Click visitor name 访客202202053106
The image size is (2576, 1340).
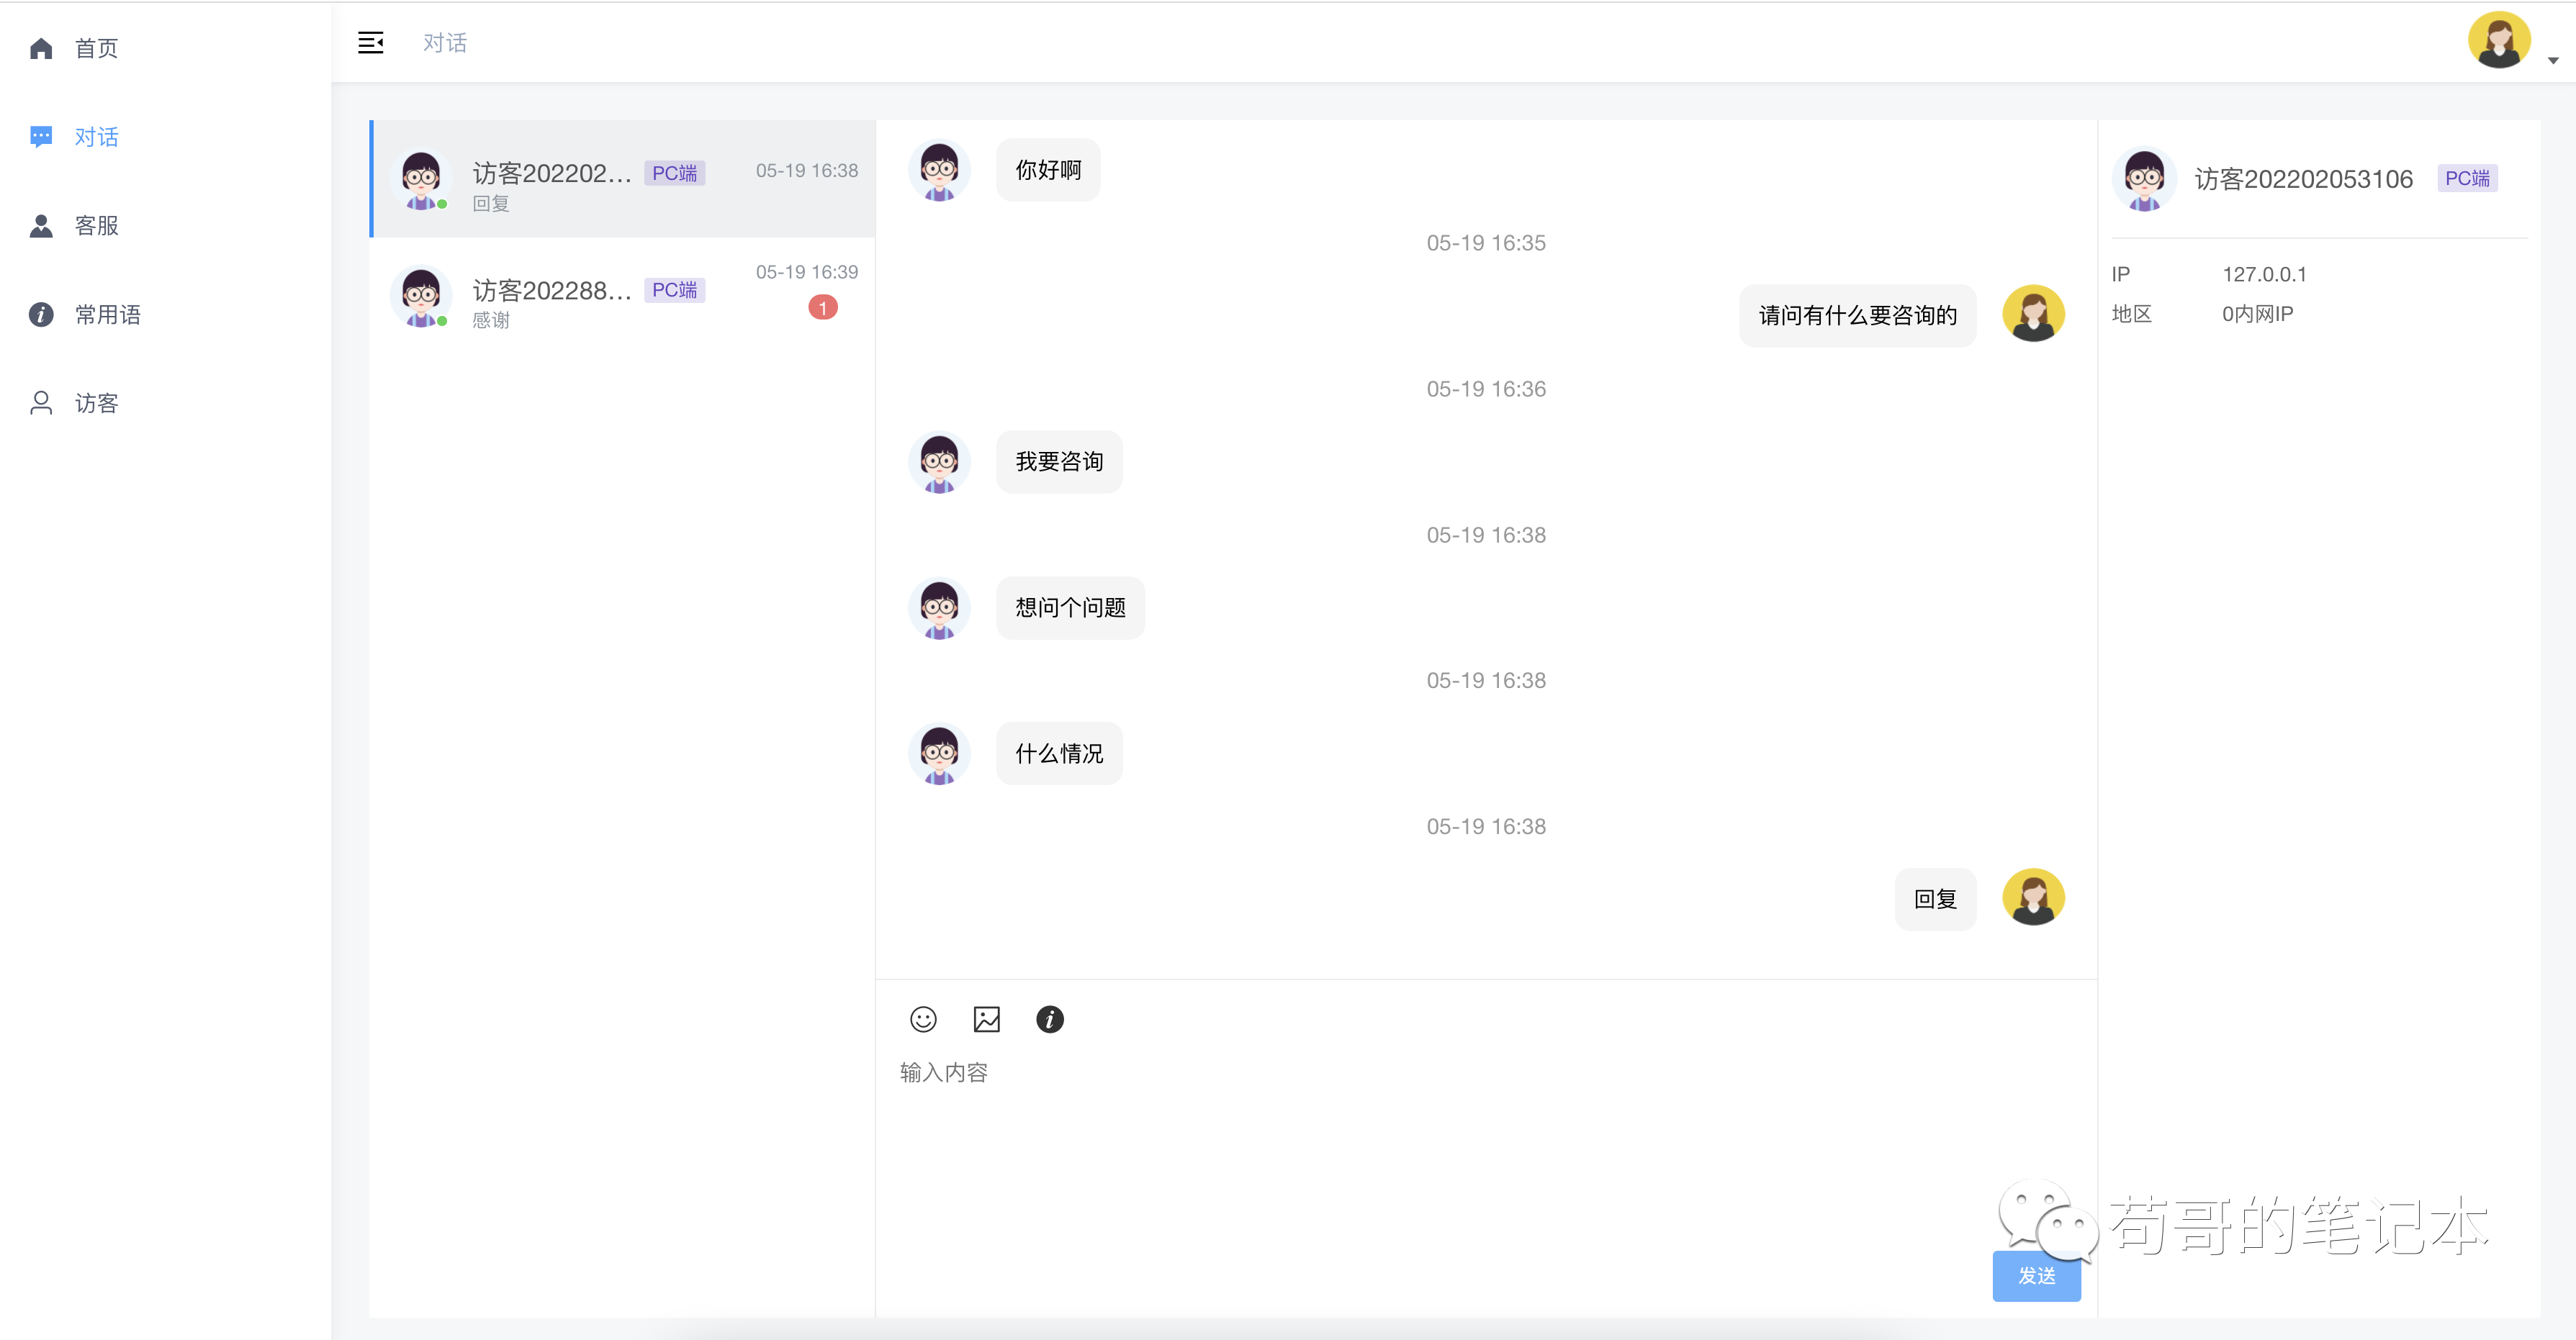(2303, 179)
